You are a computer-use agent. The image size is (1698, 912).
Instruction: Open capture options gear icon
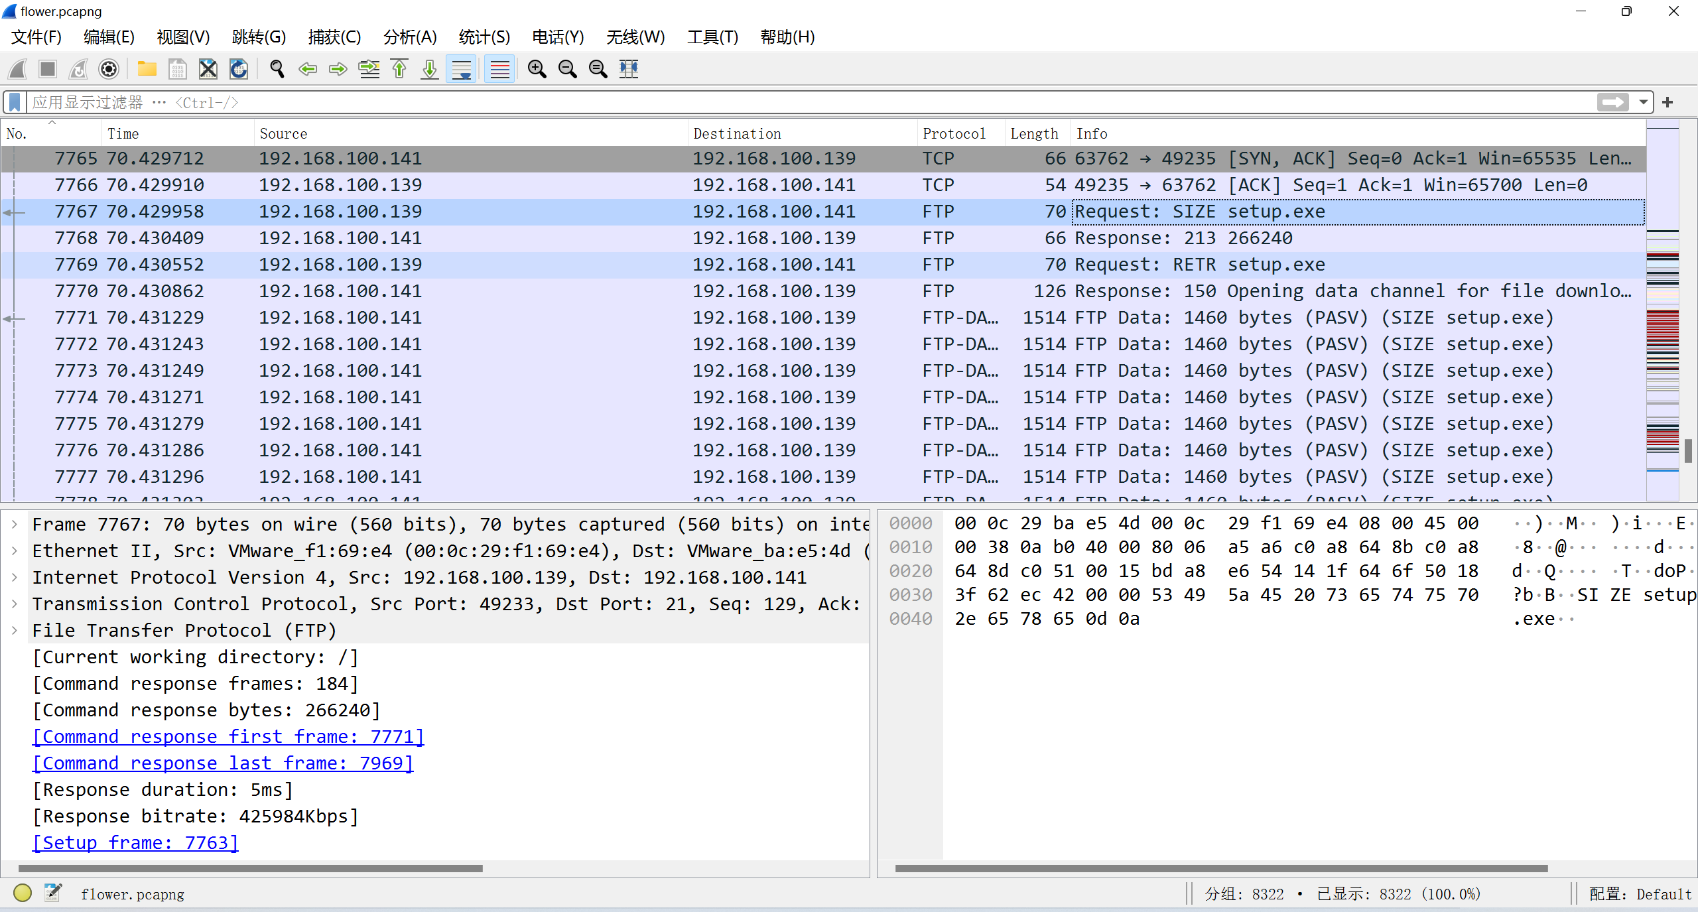[109, 69]
